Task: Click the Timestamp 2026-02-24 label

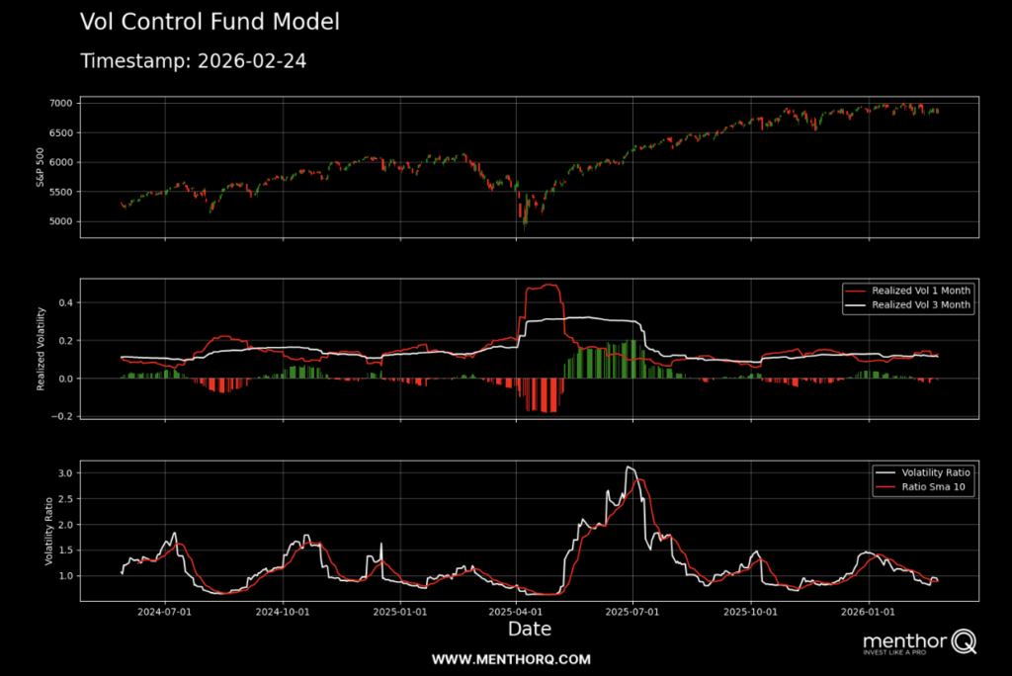Action: click(x=194, y=60)
